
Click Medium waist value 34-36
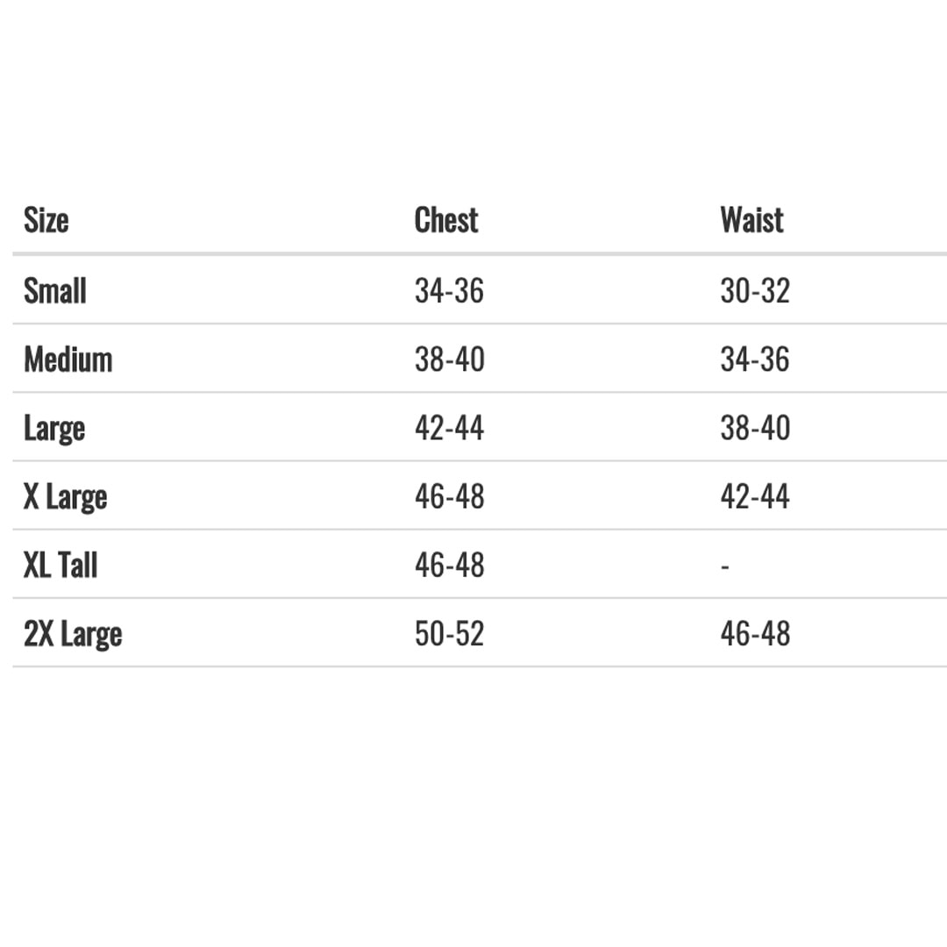point(755,360)
